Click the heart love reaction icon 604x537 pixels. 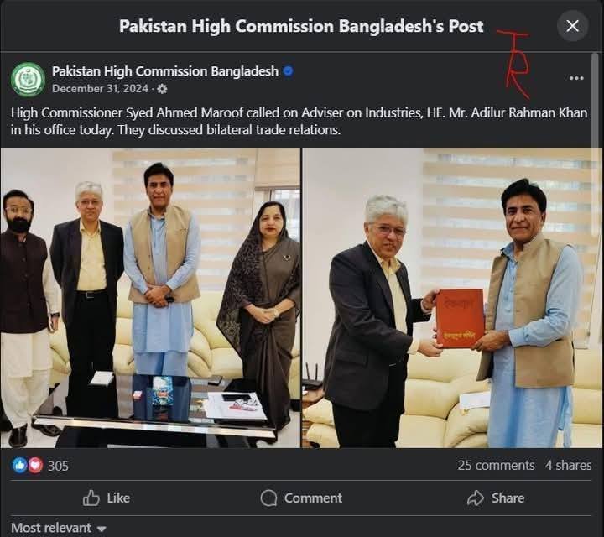(35, 466)
